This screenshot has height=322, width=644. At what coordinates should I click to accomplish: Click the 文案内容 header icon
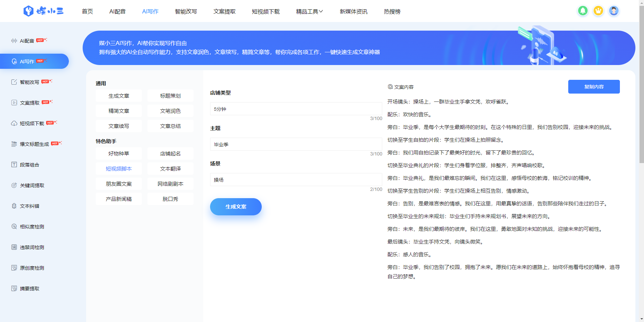390,87
